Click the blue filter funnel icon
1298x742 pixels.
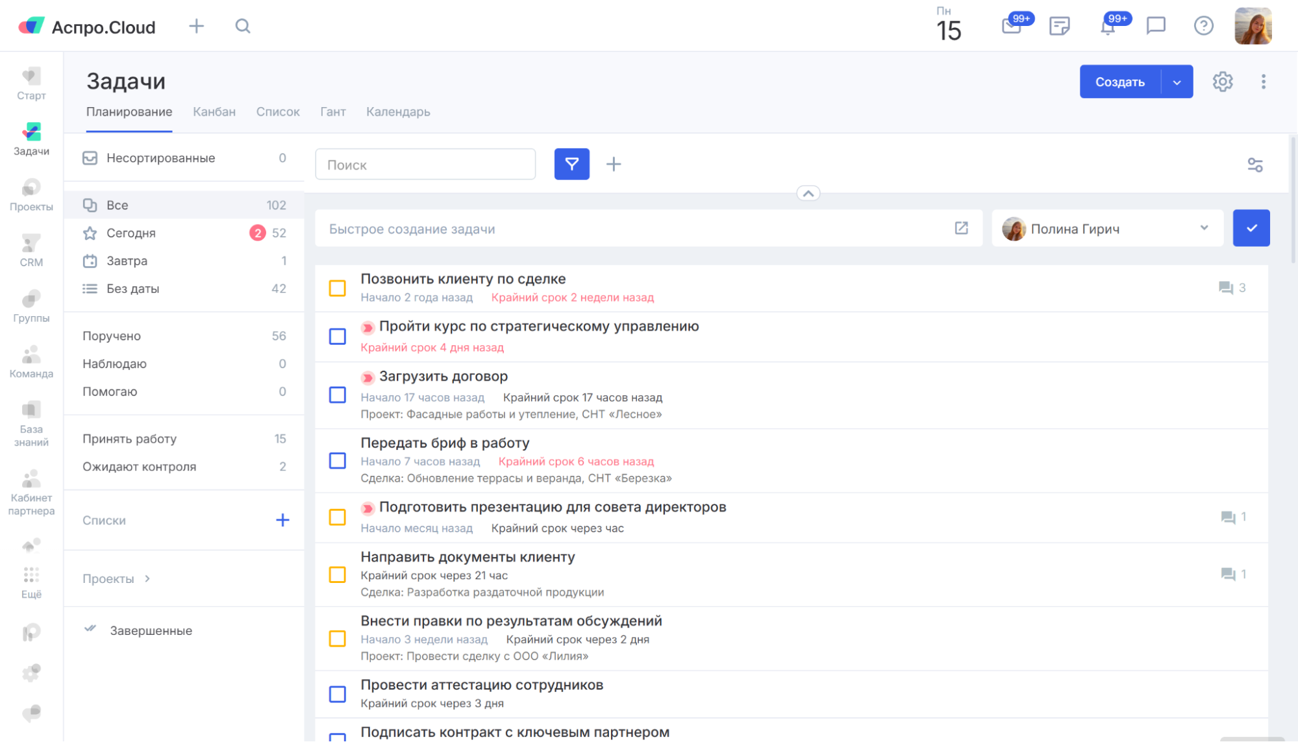click(571, 164)
